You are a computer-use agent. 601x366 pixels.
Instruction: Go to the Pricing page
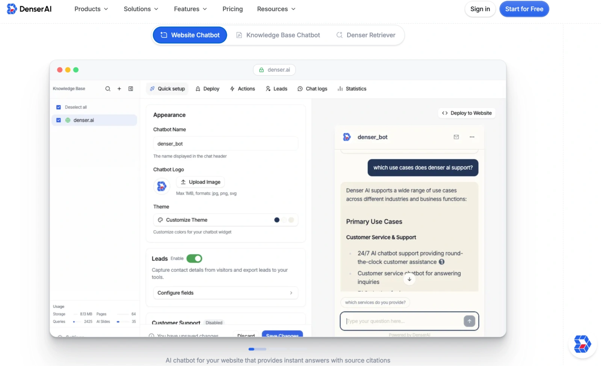(233, 9)
